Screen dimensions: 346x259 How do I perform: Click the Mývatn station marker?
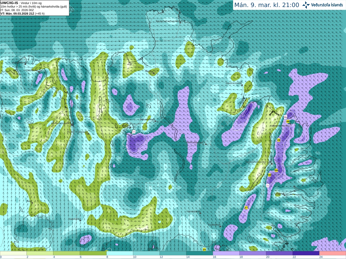tap(130, 127)
